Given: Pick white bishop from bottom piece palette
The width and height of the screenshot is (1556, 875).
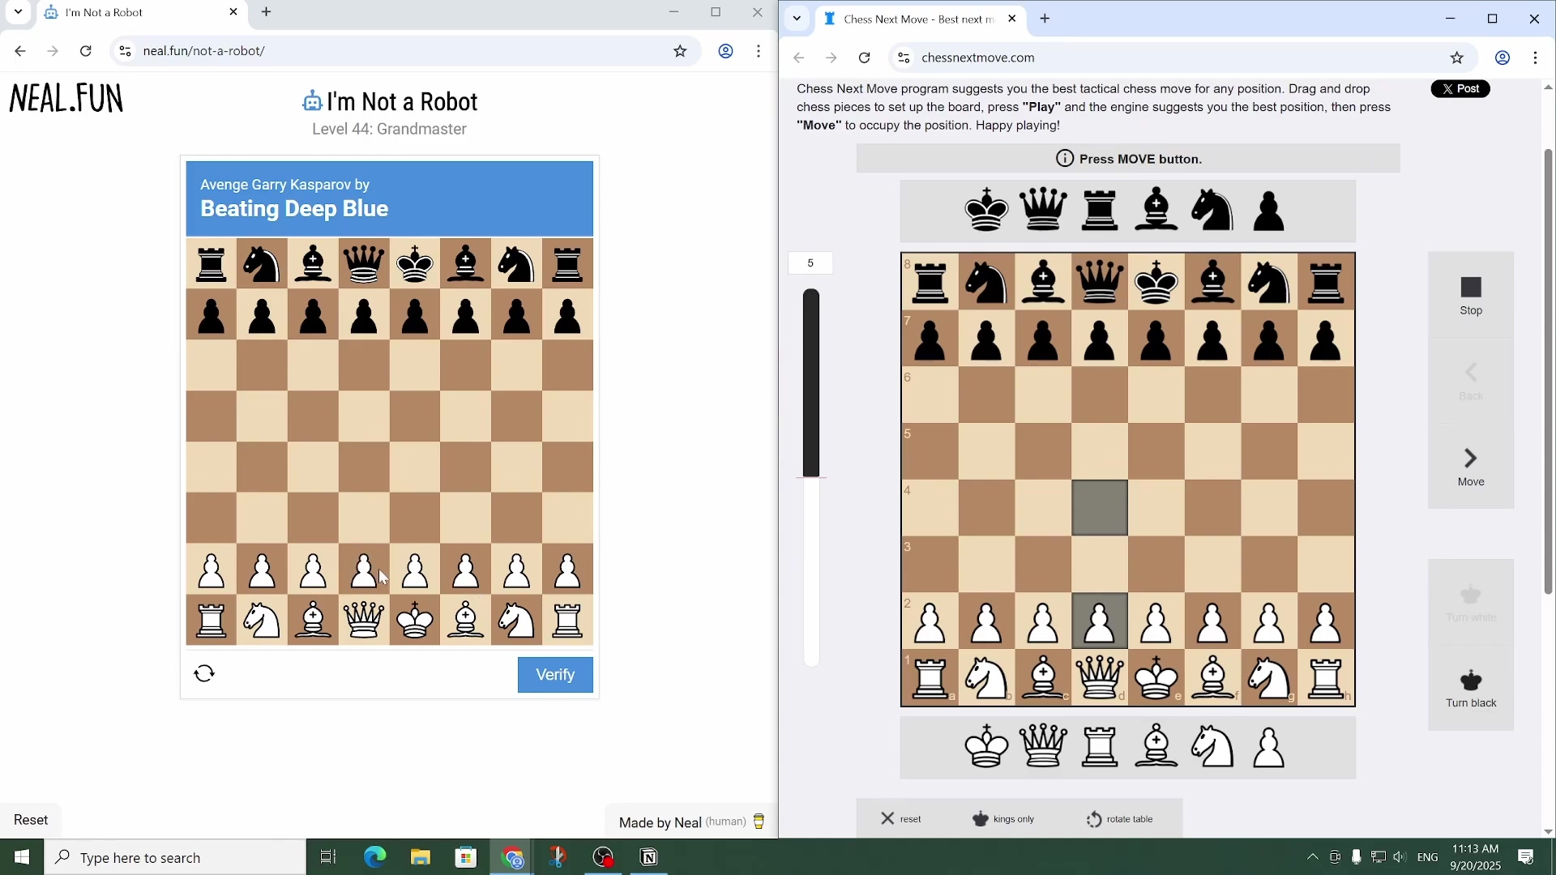Looking at the screenshot, I should 1156,746.
